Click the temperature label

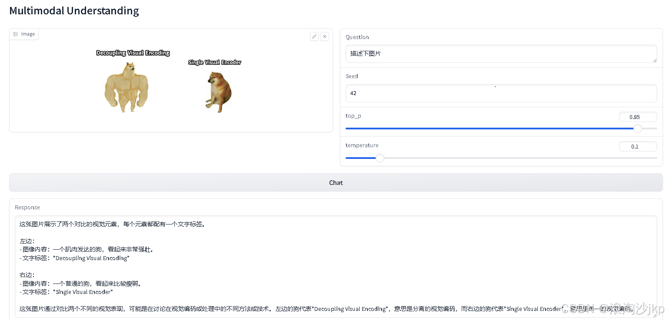coord(362,145)
